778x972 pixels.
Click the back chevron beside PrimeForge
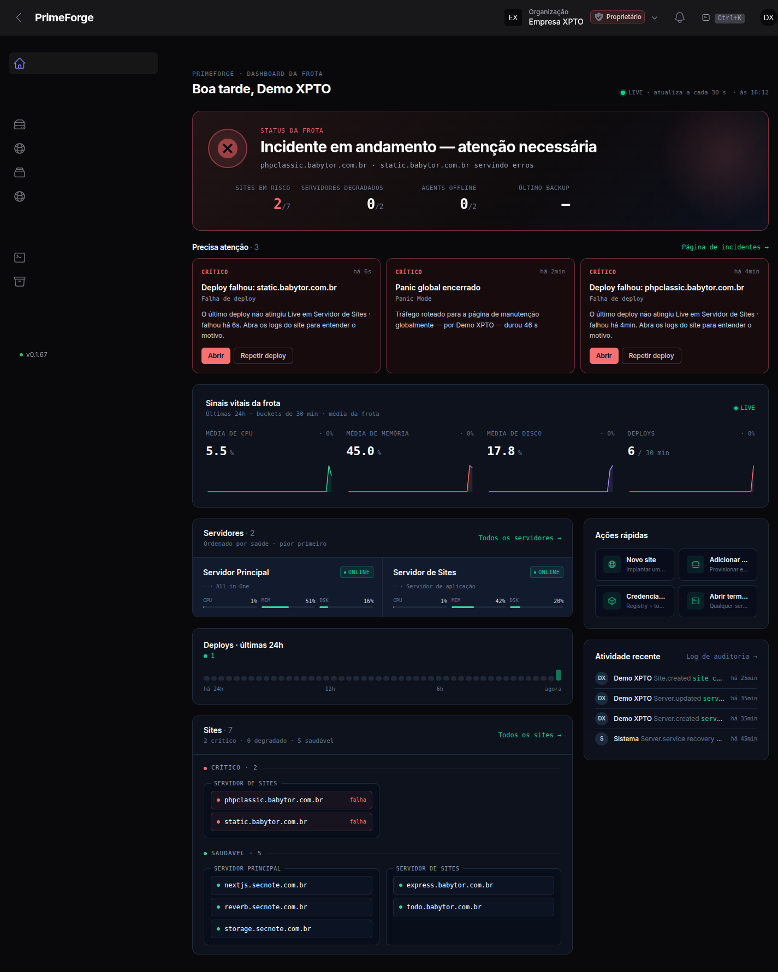coord(19,17)
